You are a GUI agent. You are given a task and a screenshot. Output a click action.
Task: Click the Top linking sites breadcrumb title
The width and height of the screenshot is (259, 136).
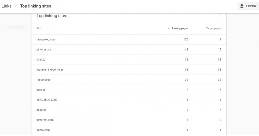36,6
